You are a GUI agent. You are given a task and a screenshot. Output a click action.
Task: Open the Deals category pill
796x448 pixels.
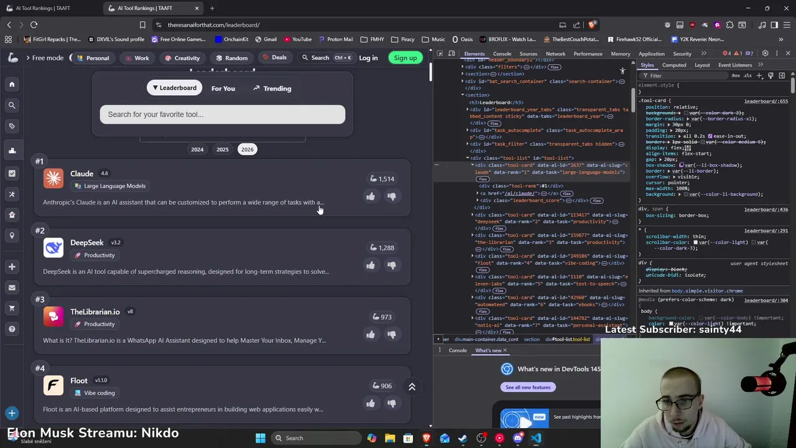click(x=274, y=57)
